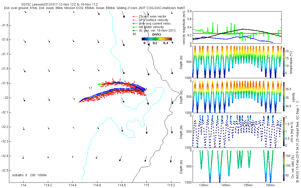
Task: Click latitude tick label '-32.5'
Action: 5,170
